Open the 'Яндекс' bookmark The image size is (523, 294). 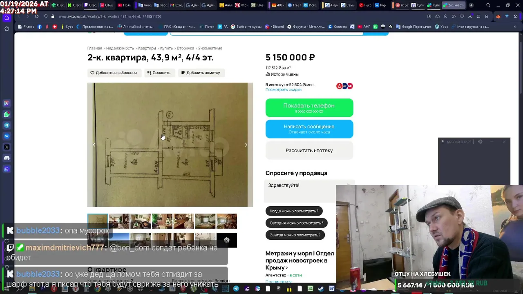click(x=26, y=27)
